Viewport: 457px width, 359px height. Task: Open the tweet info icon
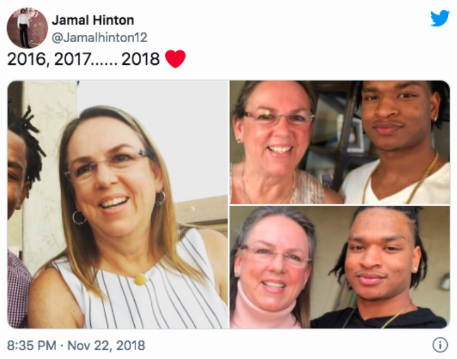click(440, 345)
